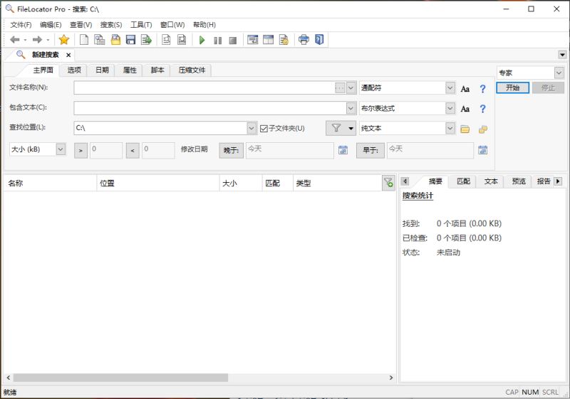The width and height of the screenshot is (570, 399).
Task: Click the 文件名称 input field
Action: click(204, 88)
